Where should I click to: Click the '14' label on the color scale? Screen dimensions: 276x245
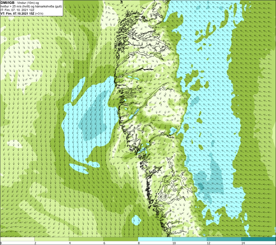tap(243, 243)
